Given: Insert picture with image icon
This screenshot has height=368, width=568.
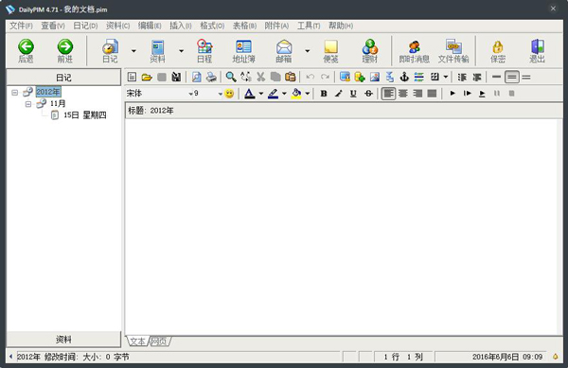Looking at the screenshot, I should pos(375,77).
